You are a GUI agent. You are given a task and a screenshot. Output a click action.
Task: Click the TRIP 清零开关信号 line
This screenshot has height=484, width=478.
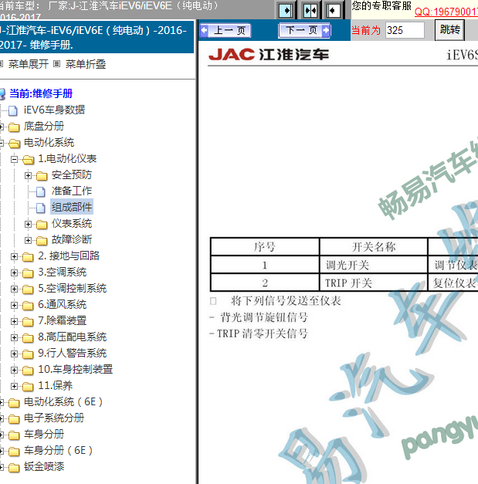click(x=262, y=333)
